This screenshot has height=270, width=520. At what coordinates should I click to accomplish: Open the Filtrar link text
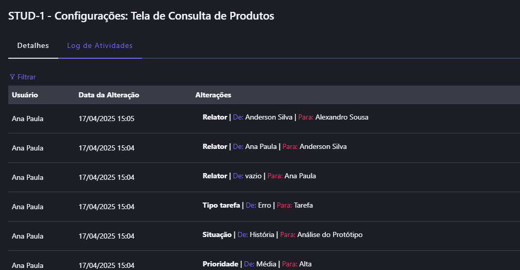(26, 77)
